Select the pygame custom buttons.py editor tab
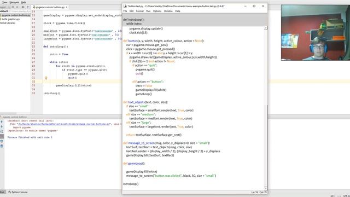The height and width of the screenshot is (197, 350). click(x=50, y=7)
